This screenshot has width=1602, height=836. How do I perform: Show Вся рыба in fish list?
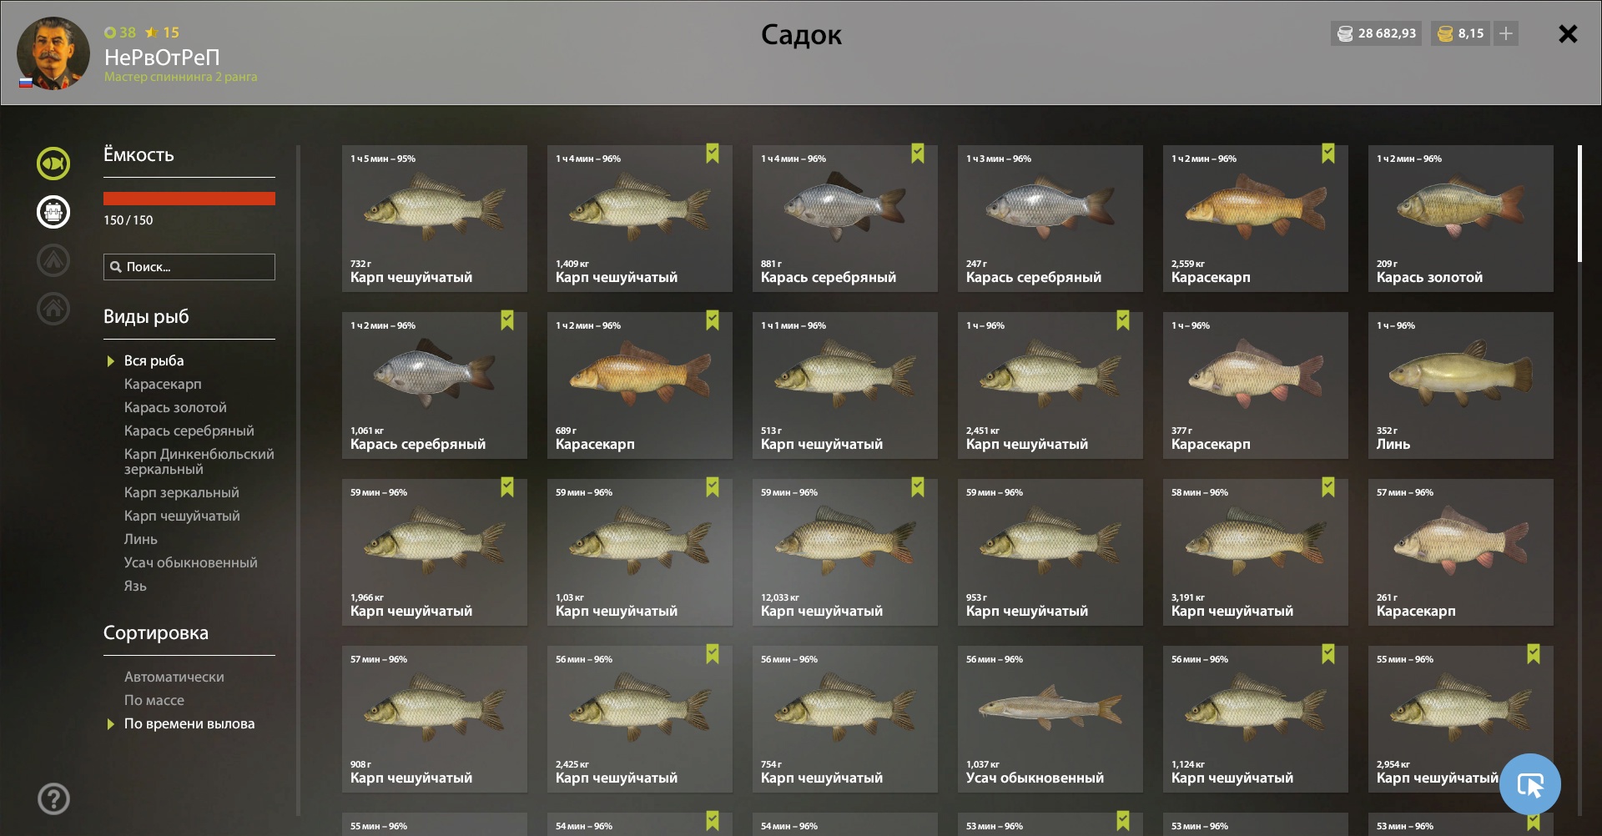pyautogui.click(x=154, y=360)
